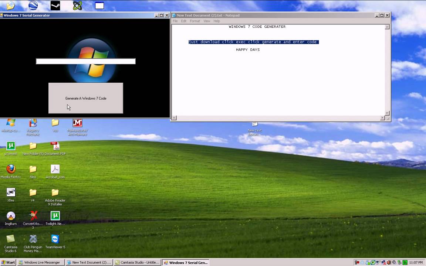Select the µTorrent desktop icon
426x266 pixels.
coord(11,149)
